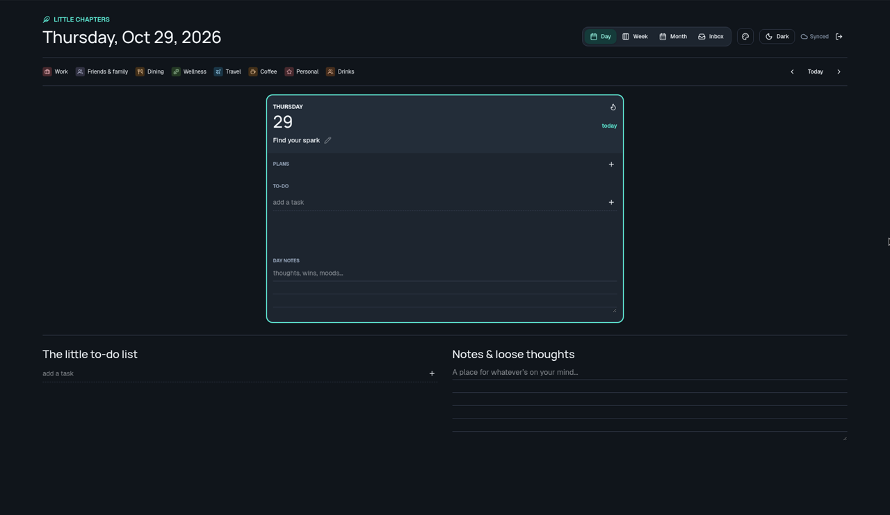Filter by Wellness category
890x515 pixels.
pos(189,71)
